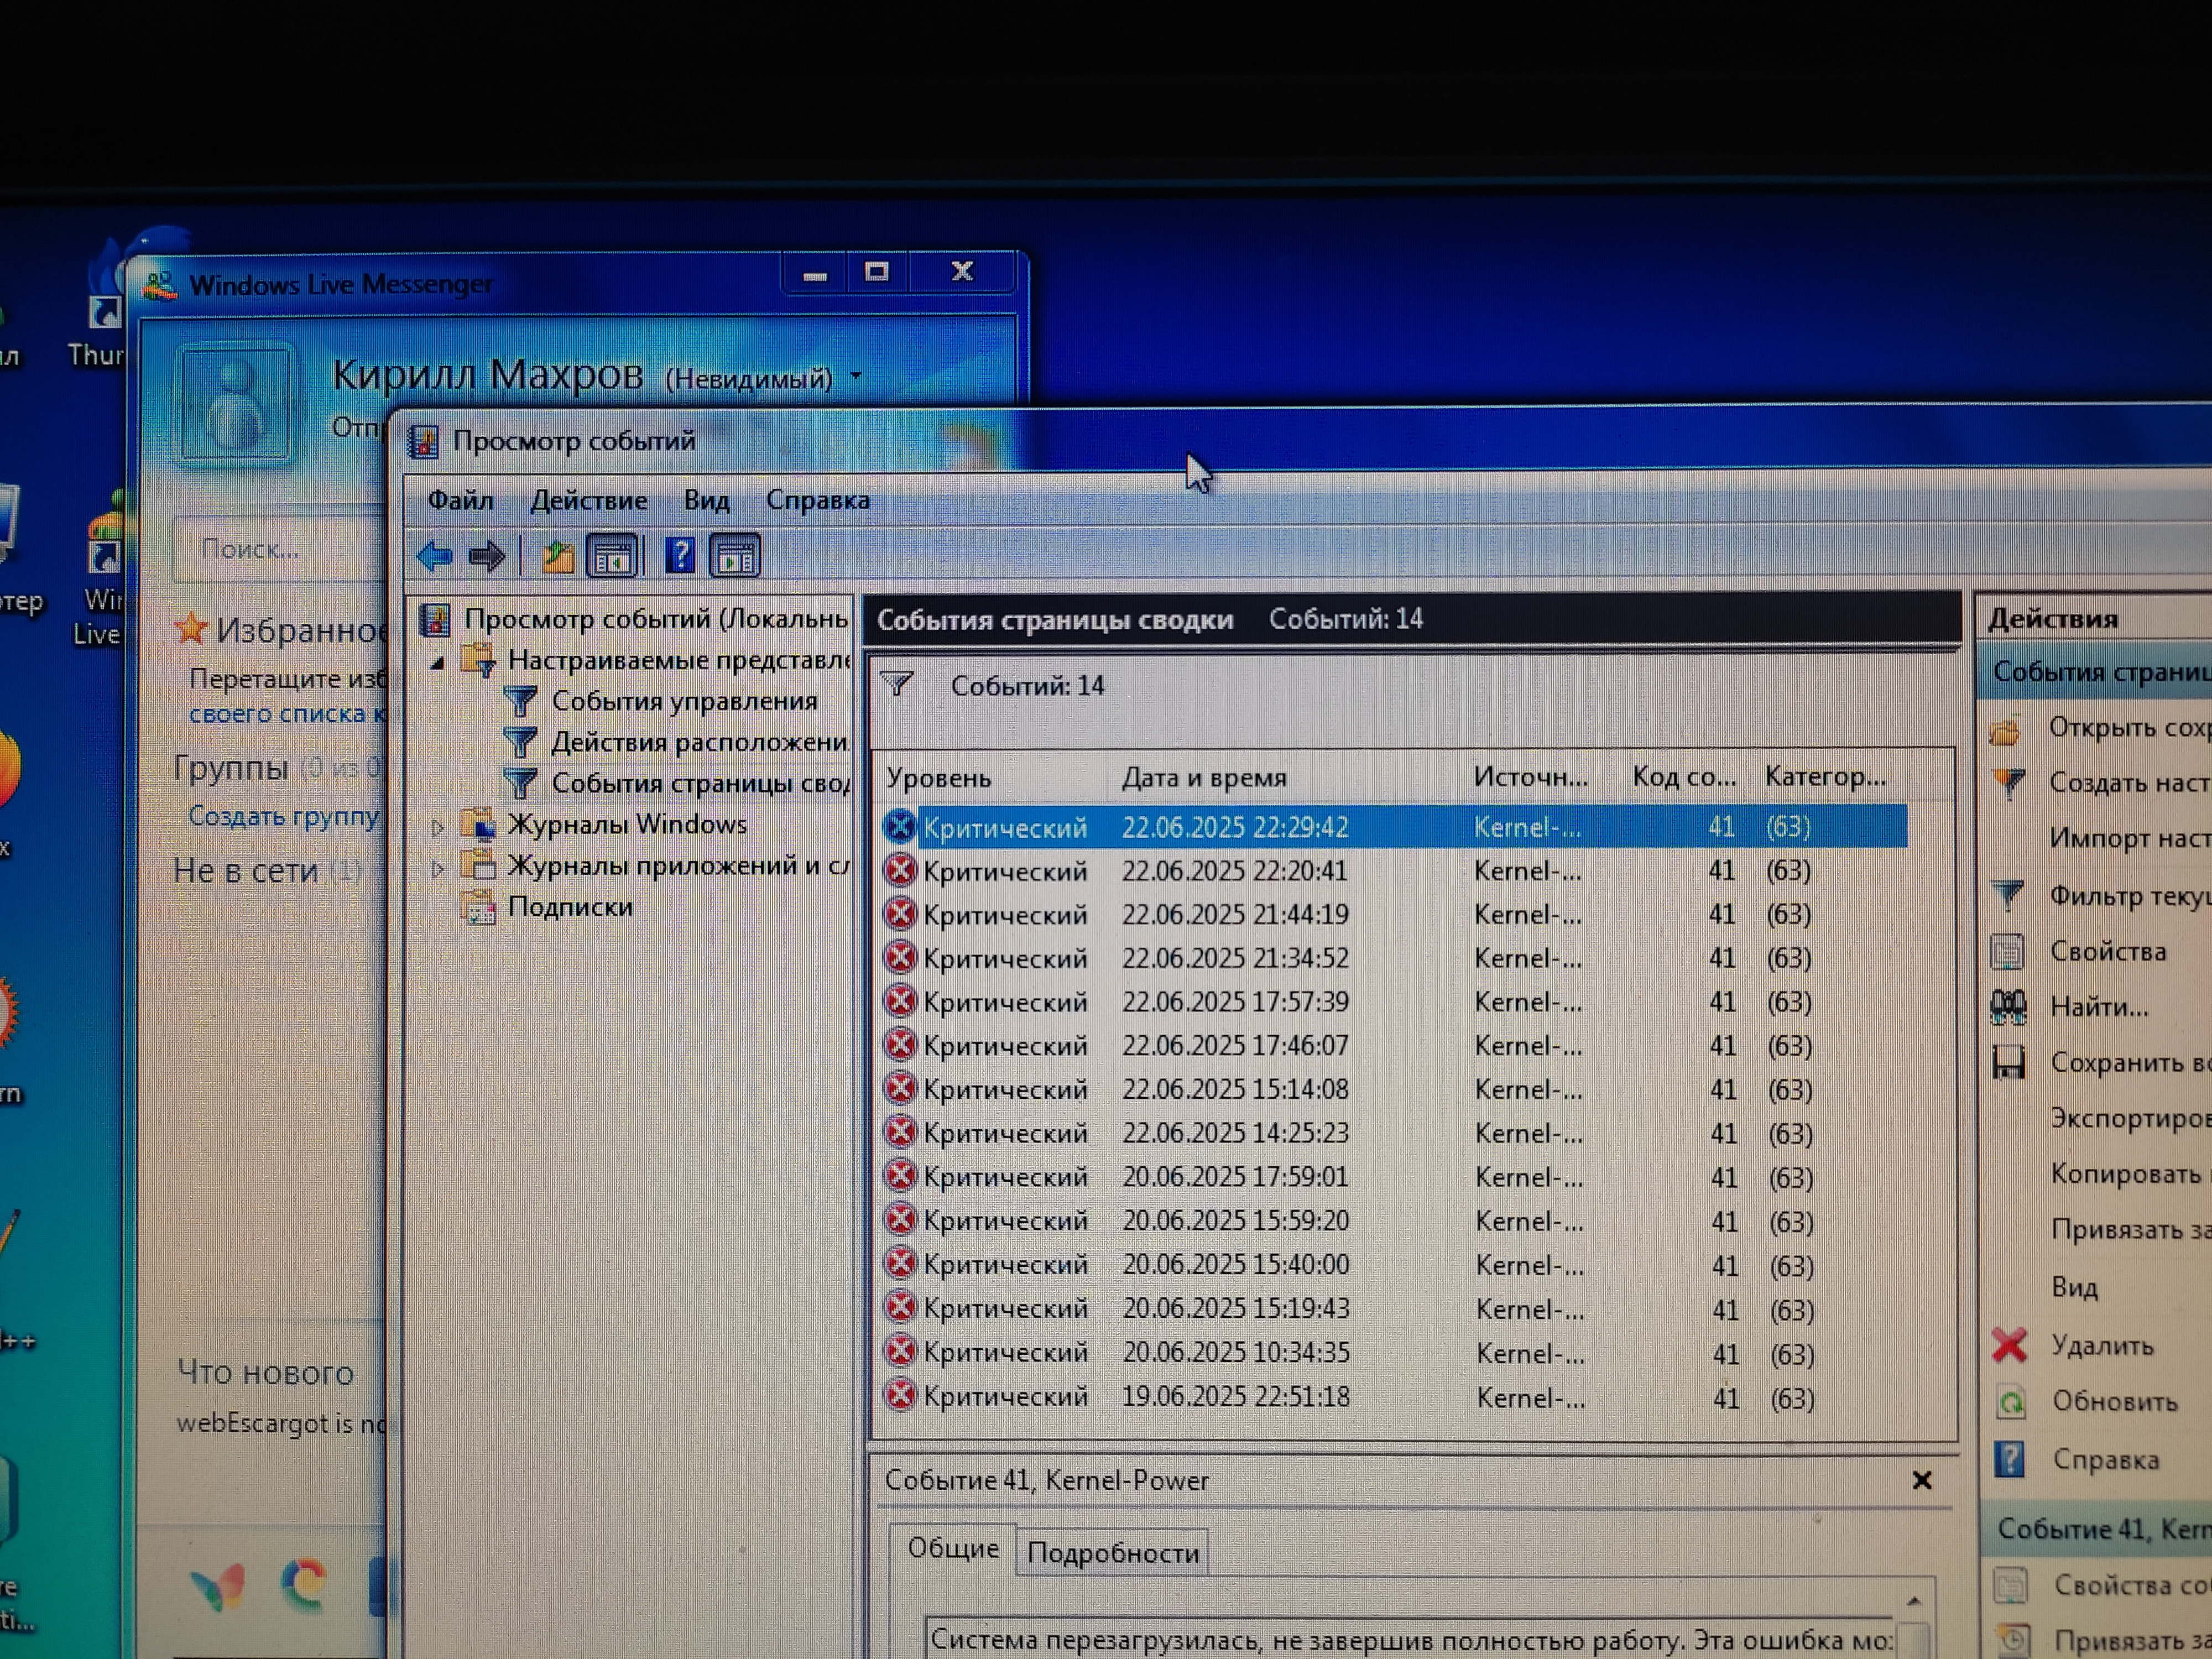Viewport: 2212px width, 1659px height.
Task: Close the event 41 preview pane
Action: (x=1921, y=1480)
